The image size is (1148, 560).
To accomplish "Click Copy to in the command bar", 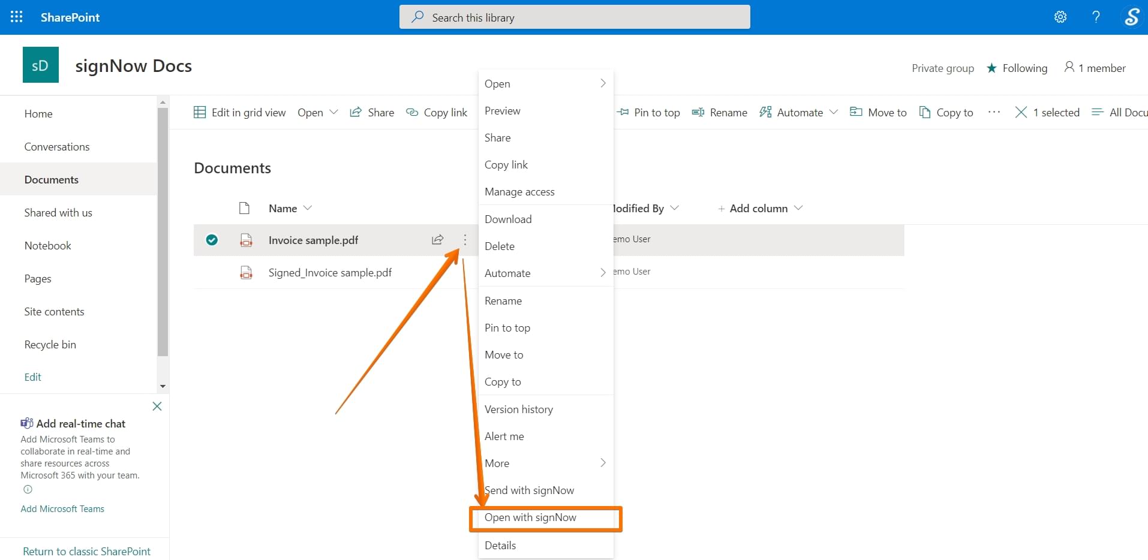I will click(946, 112).
